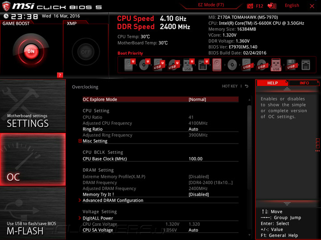
Task: Turn off the GAME BOOST knob
Action: 31,51
